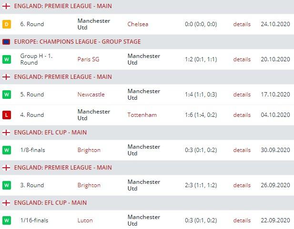
Task: Click red L loss badge for Tottenham match
Action: pos(7,115)
